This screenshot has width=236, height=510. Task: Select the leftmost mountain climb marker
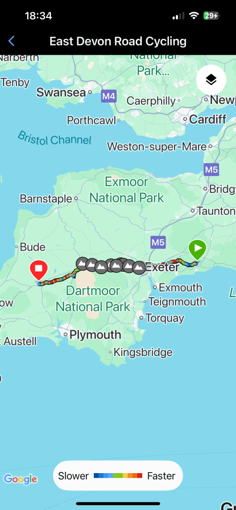[82, 263]
